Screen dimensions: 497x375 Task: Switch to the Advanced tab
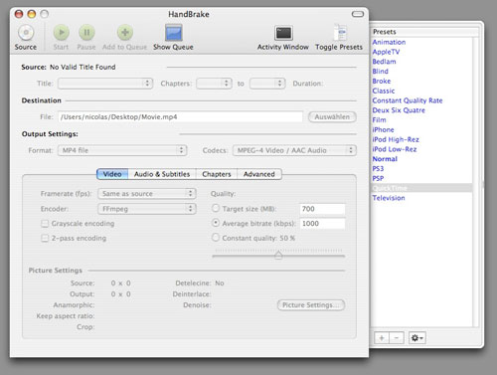(x=259, y=174)
